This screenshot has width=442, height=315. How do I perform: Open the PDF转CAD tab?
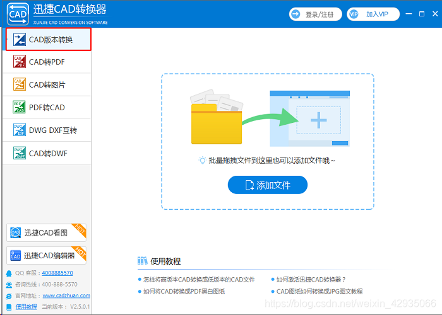47,108
